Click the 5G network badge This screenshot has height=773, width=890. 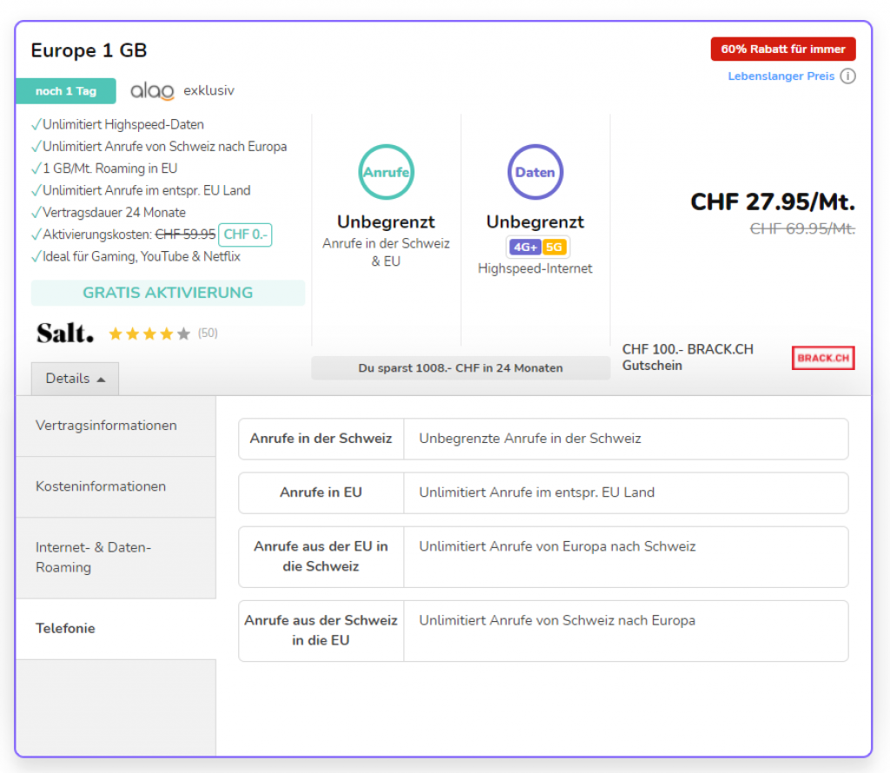[x=555, y=248]
